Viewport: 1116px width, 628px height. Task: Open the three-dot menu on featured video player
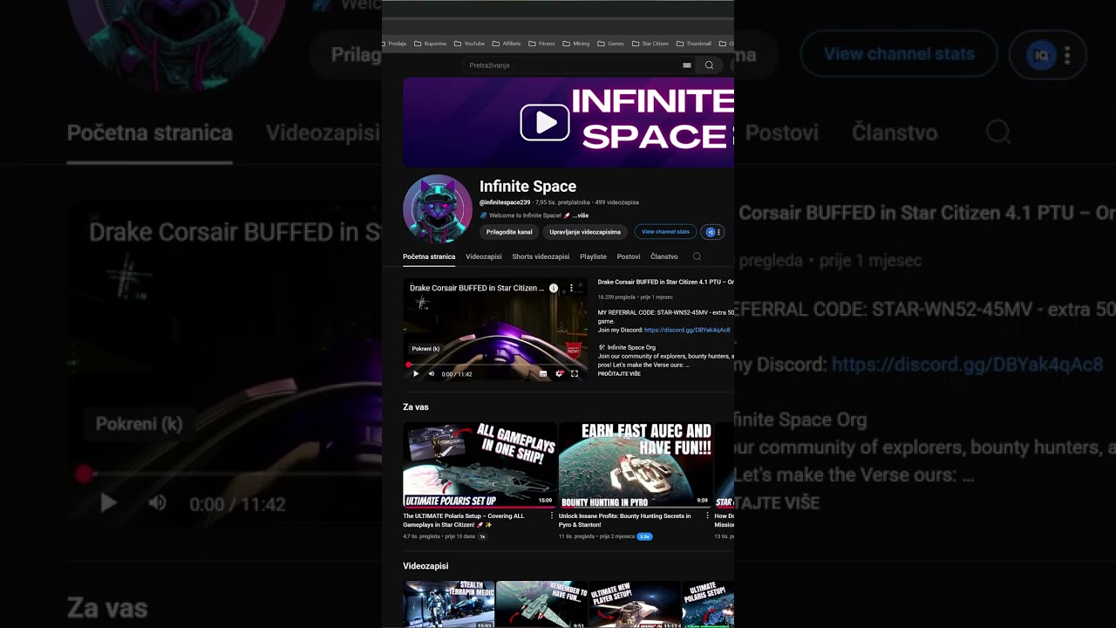[572, 288]
